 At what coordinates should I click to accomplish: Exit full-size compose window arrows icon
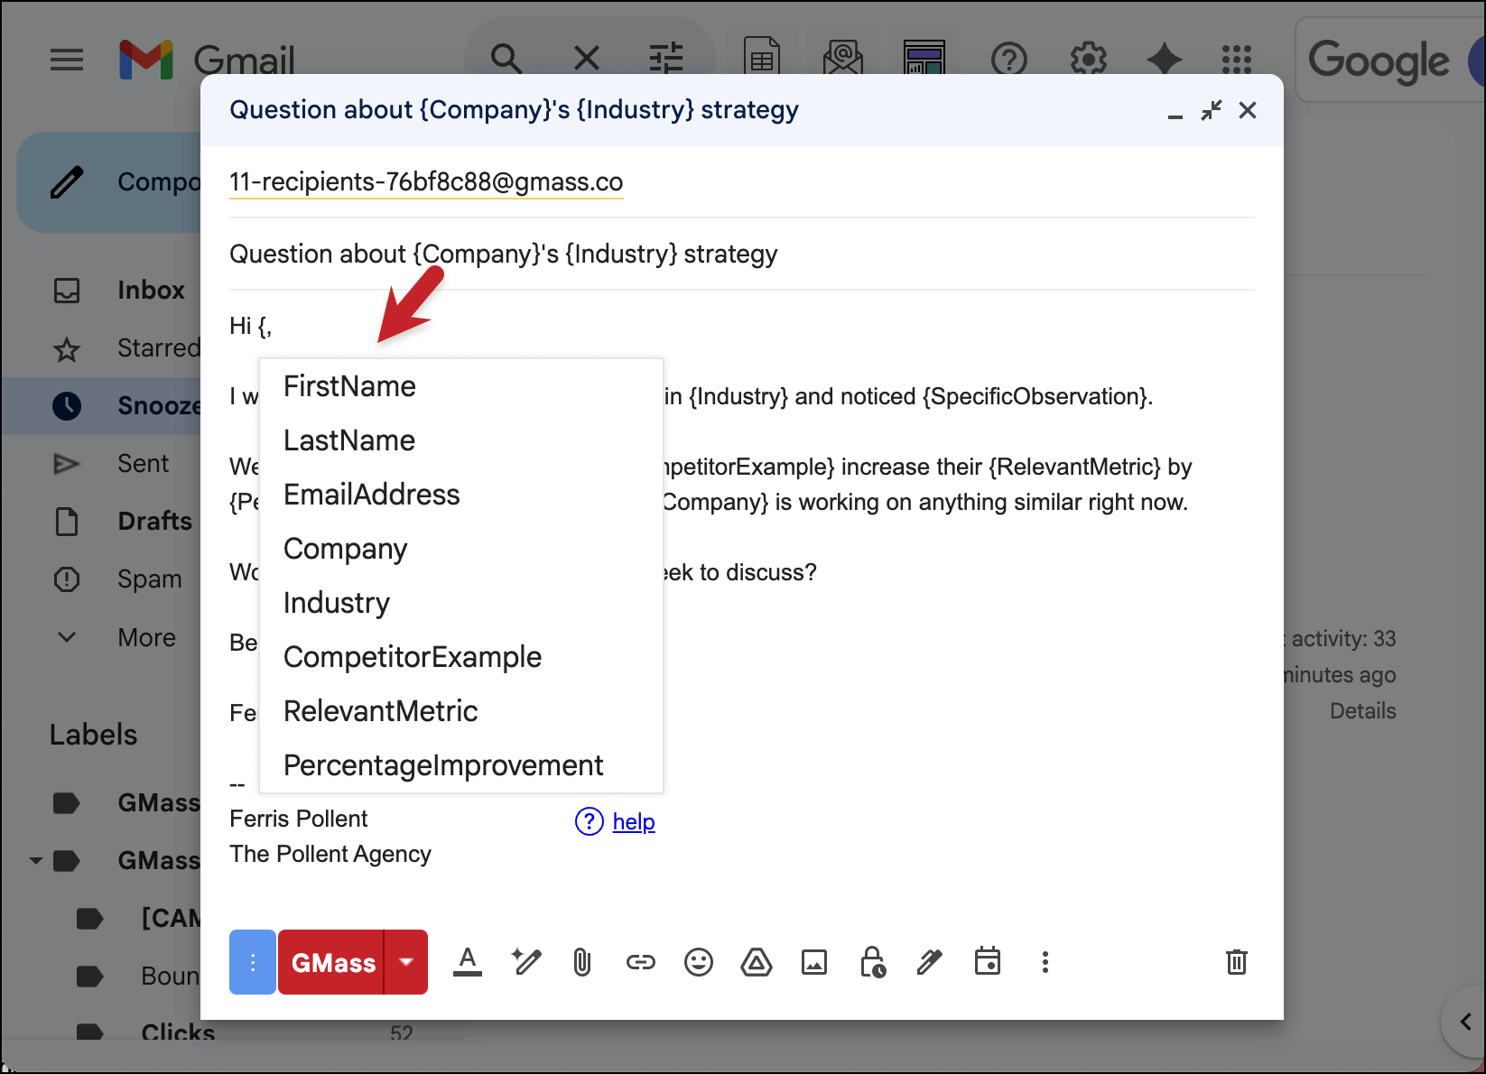[1212, 110]
